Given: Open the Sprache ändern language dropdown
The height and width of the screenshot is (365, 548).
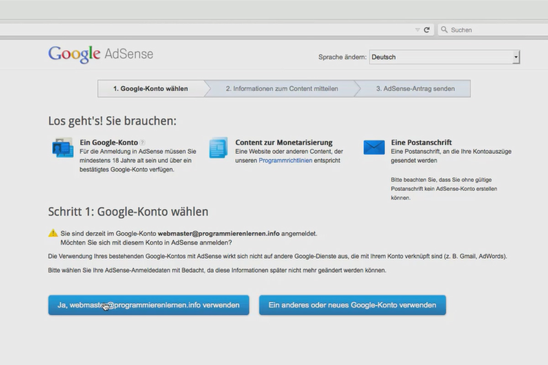Looking at the screenshot, I should coord(444,57).
